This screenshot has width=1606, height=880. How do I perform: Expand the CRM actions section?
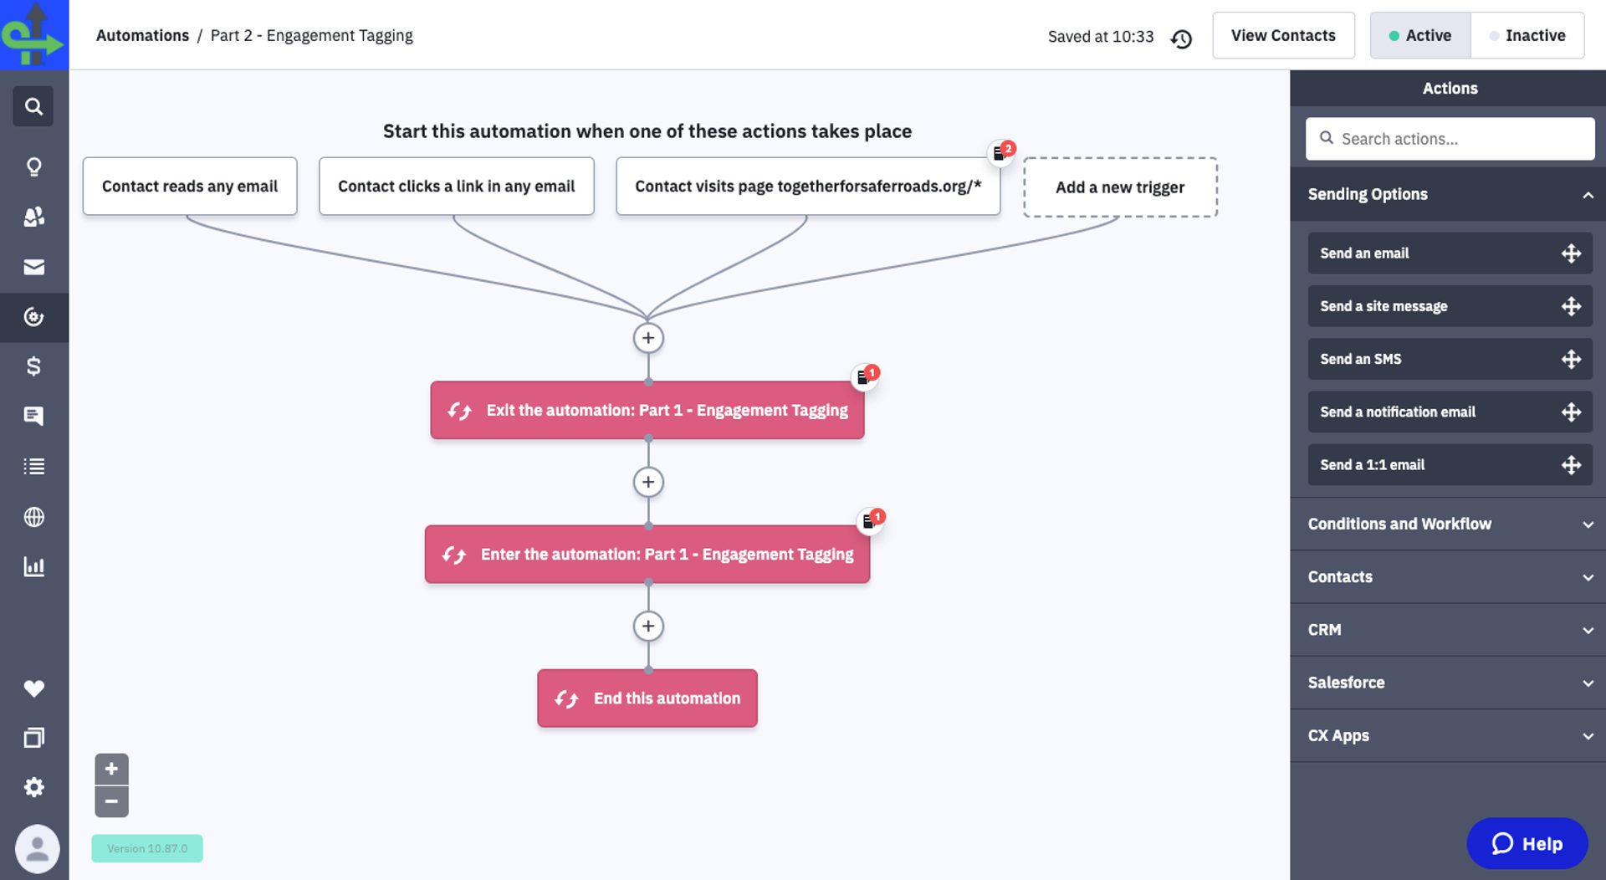tap(1449, 630)
